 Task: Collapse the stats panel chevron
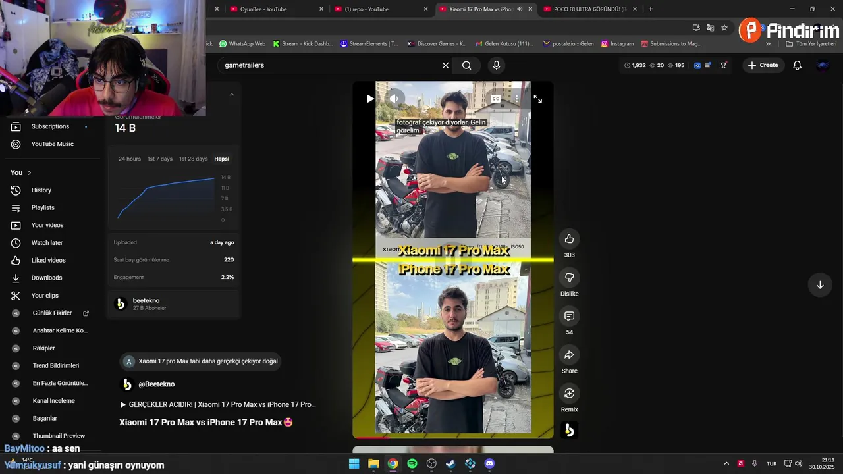(231, 95)
